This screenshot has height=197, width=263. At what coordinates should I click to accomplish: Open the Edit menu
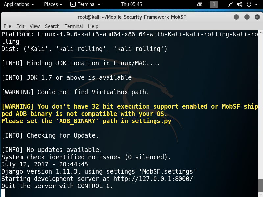tap(20, 26)
